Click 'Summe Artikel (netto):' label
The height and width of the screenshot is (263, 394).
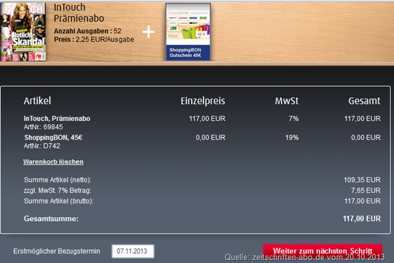coord(57,180)
